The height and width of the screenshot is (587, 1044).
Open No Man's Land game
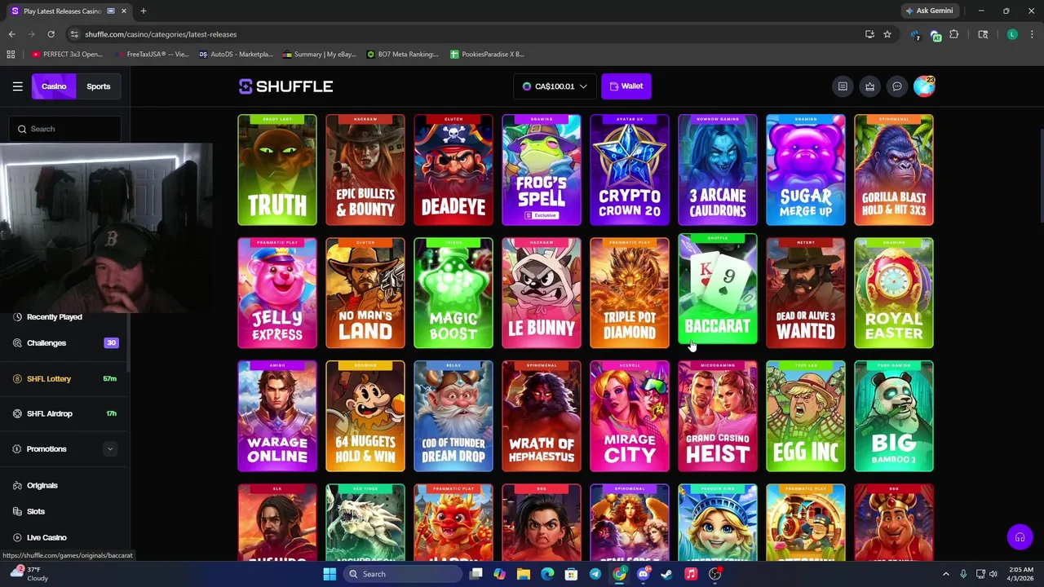click(365, 293)
